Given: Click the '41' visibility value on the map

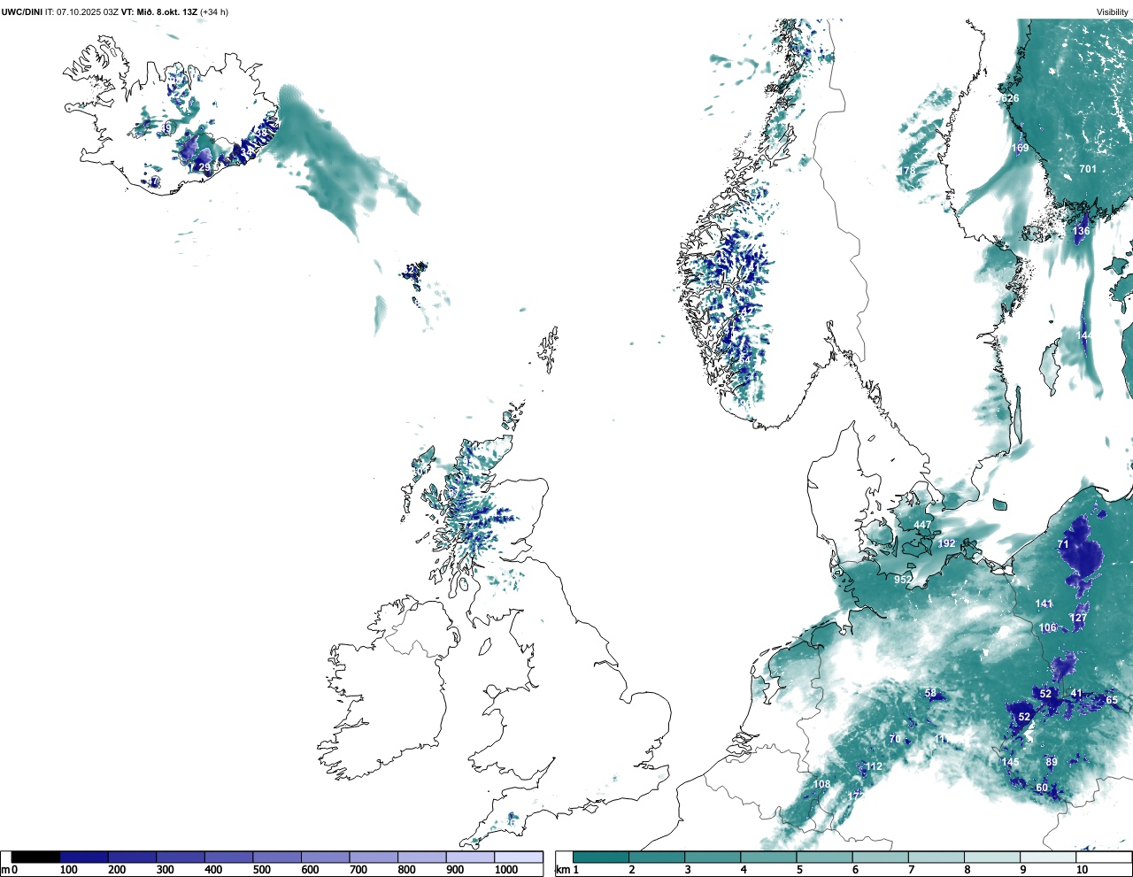Looking at the screenshot, I should [x=1076, y=693].
